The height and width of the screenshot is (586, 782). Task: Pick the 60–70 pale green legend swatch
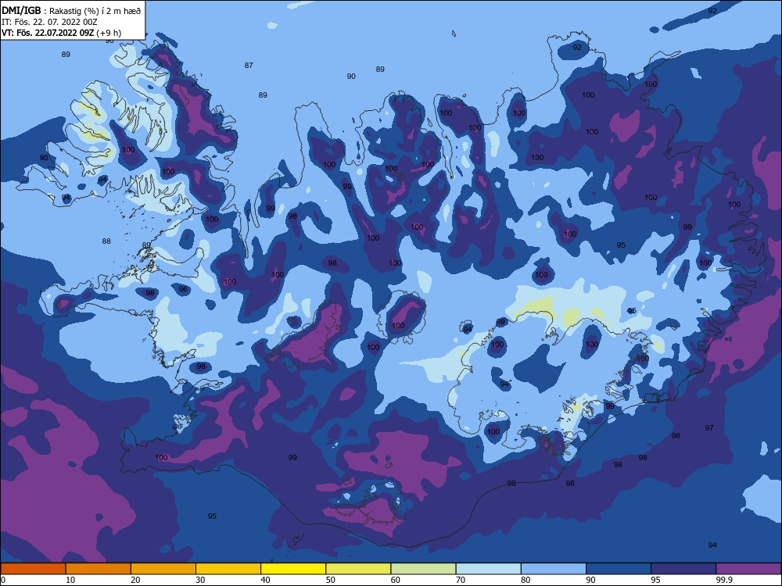click(423, 569)
